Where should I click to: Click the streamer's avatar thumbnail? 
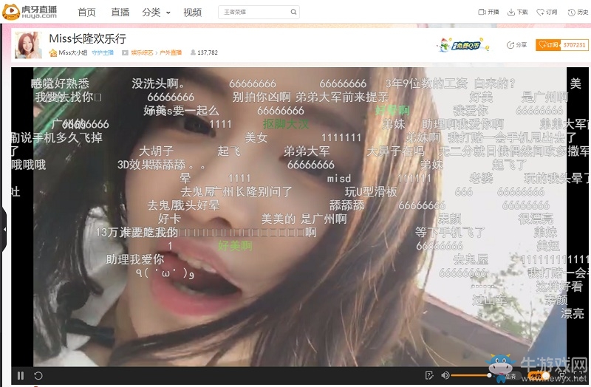click(28, 45)
